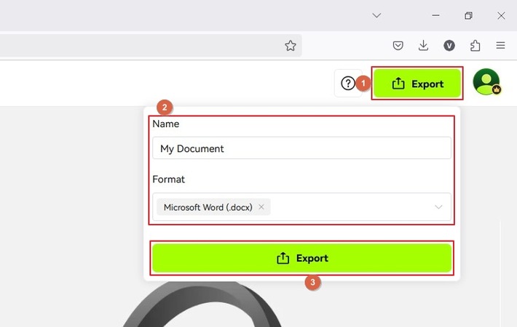Open the browser hamburger menu

point(500,45)
